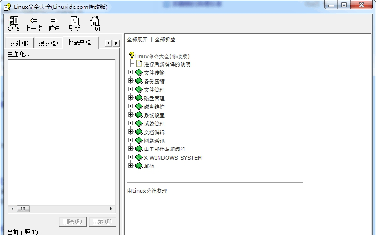Click the Linux命令大全(修改版) heading text

162,56
